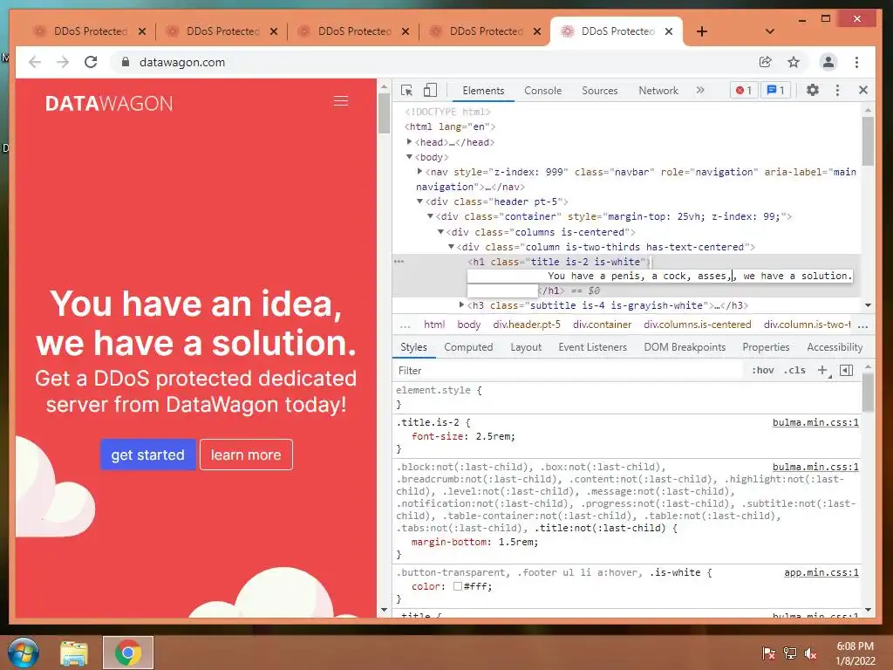Open the Event Listeners pane tab

coord(592,347)
